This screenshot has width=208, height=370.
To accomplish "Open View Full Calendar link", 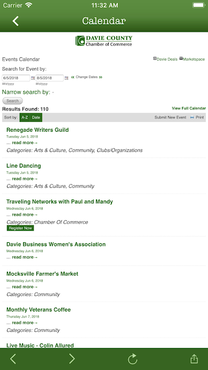I will pyautogui.click(x=189, y=108).
